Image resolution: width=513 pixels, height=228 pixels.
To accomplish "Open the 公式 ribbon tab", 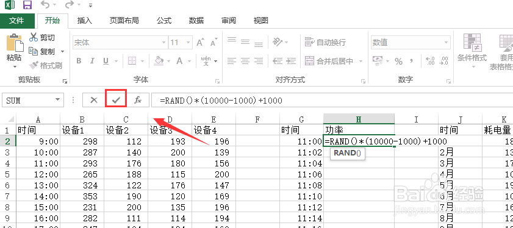I will (164, 21).
